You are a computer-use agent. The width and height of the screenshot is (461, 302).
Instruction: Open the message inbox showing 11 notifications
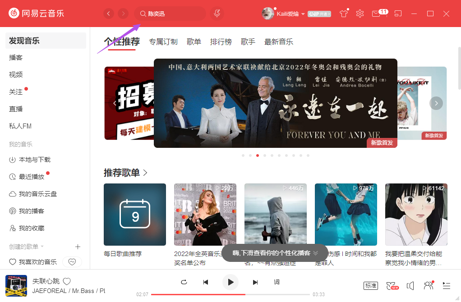coord(378,14)
